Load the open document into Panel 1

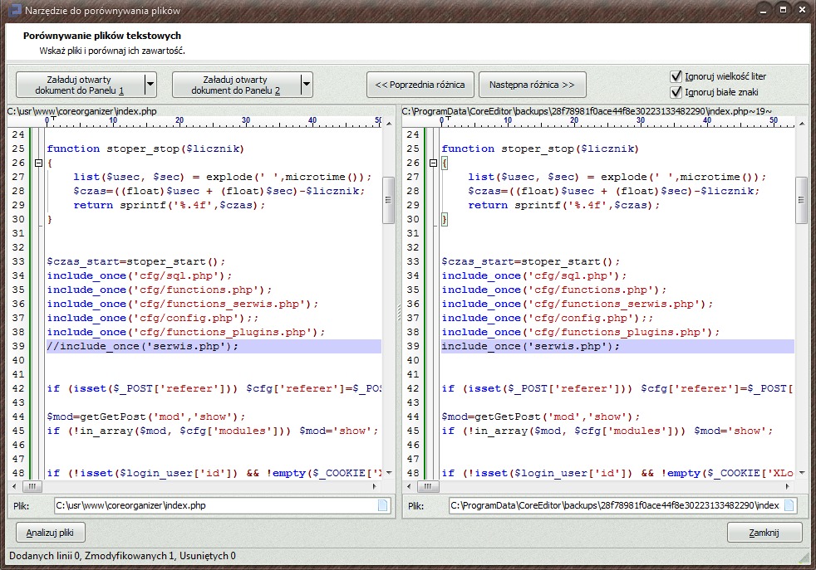pyautogui.click(x=80, y=85)
